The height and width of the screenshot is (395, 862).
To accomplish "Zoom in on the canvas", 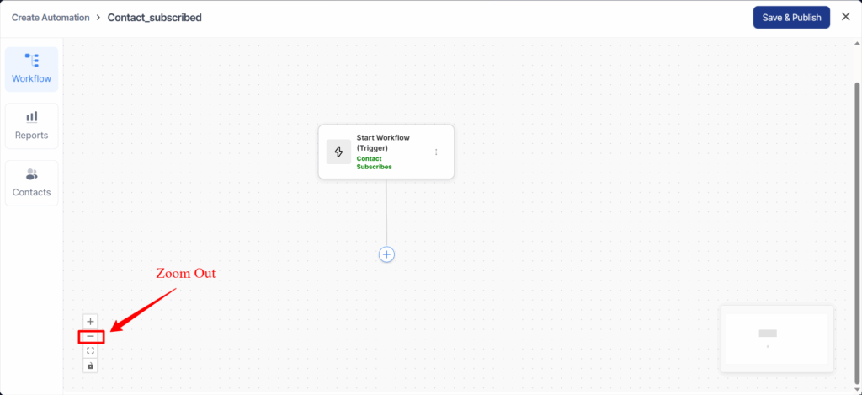I will (91, 321).
